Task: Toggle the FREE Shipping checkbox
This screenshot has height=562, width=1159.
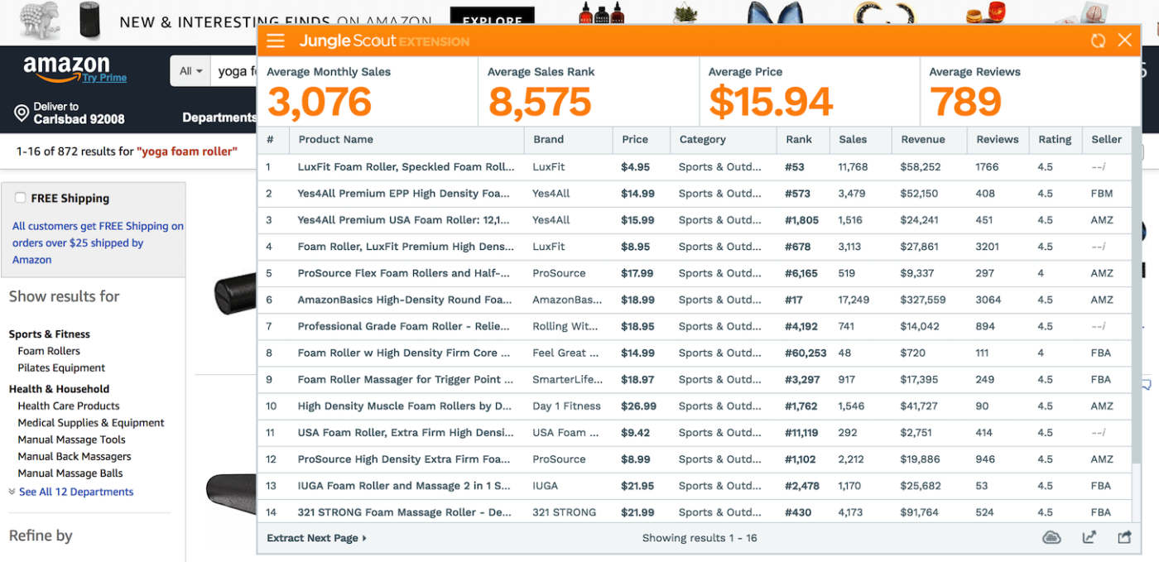Action: pos(20,198)
